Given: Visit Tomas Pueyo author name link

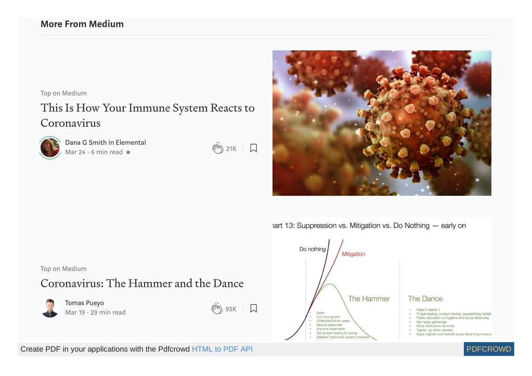Looking at the screenshot, I should coord(84,303).
